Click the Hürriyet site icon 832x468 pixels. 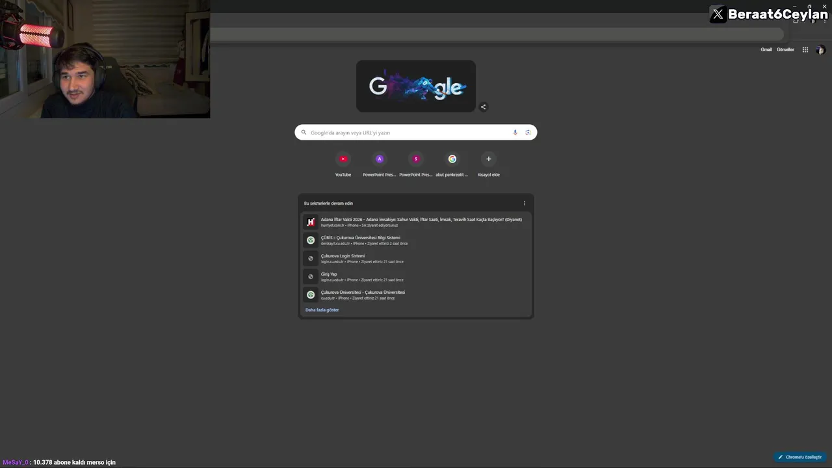(x=311, y=222)
